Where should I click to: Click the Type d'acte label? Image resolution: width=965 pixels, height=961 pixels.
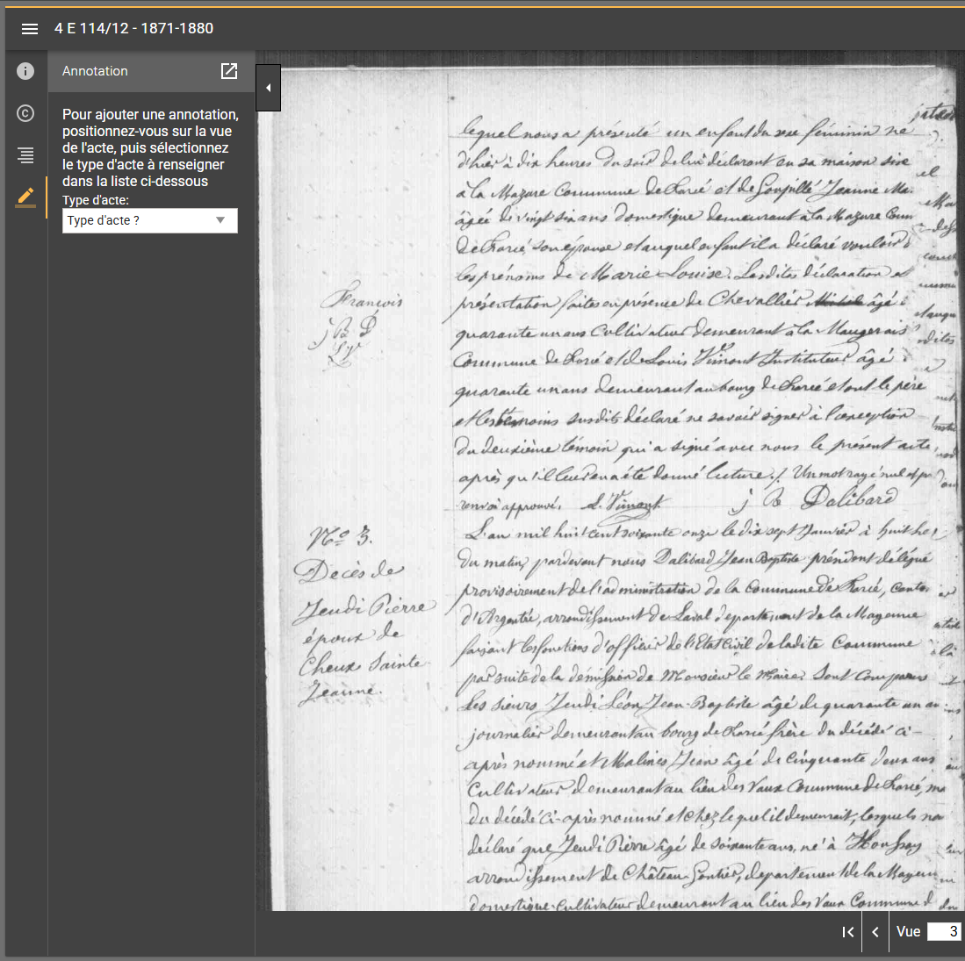pyautogui.click(x=96, y=200)
